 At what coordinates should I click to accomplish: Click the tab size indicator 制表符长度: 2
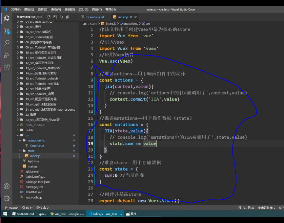click(267, 208)
